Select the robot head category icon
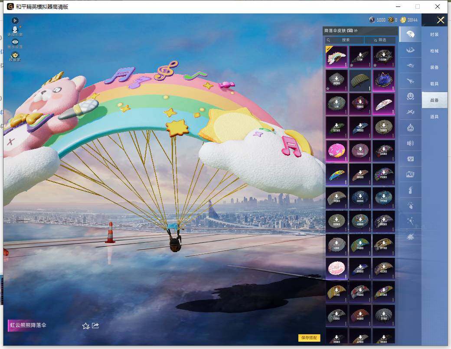Screen dimensions: 451x349 410,127
